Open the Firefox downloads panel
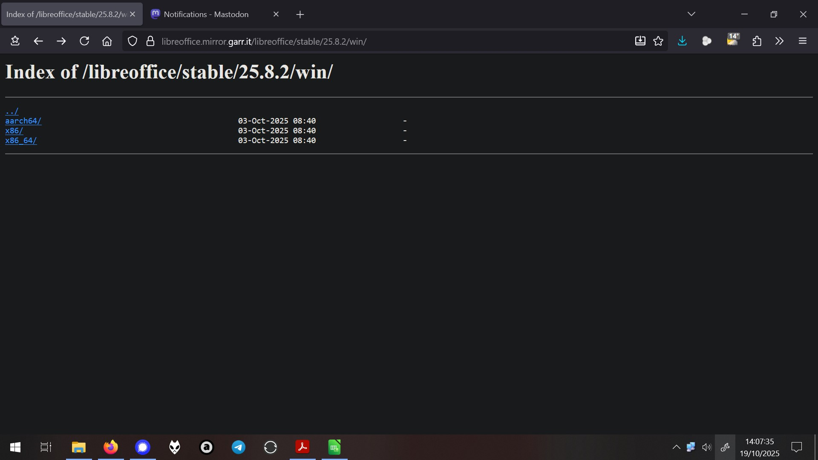This screenshot has height=460, width=818. (x=682, y=41)
